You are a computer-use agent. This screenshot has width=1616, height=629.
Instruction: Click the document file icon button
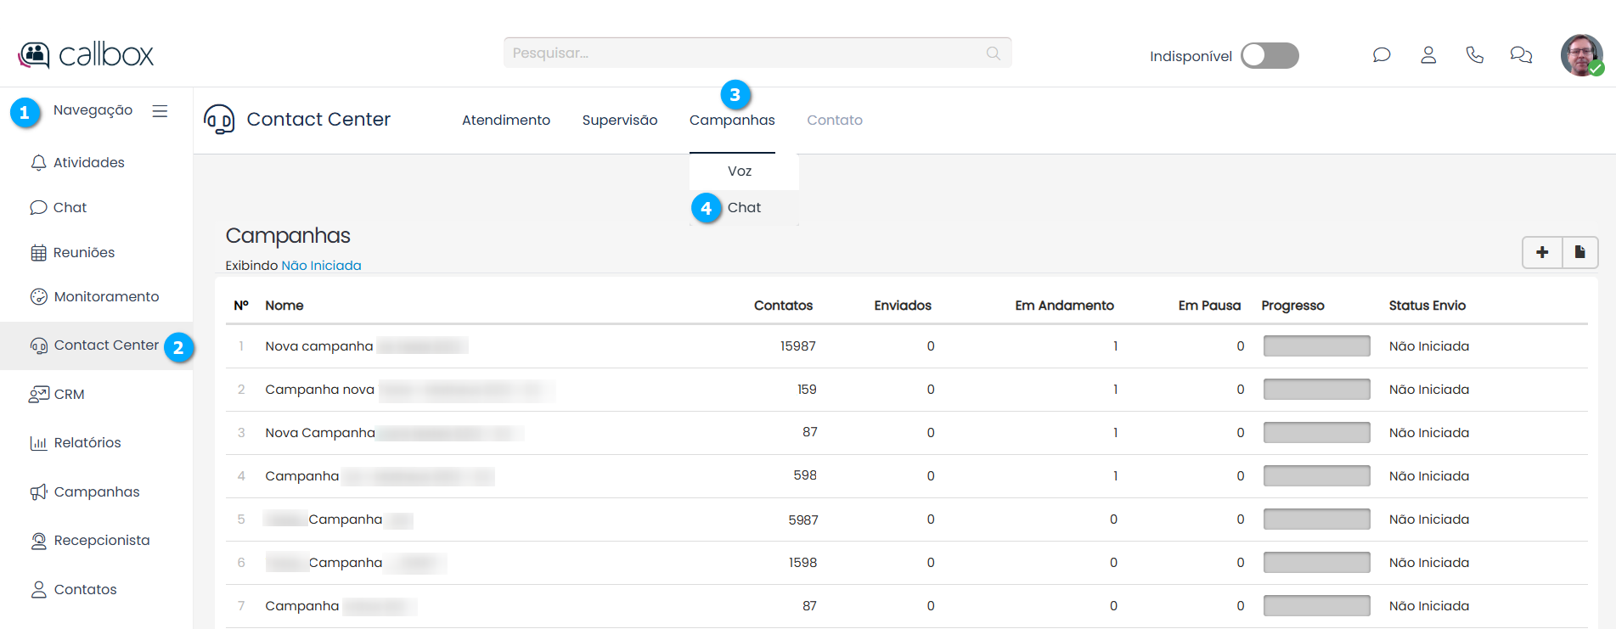click(x=1580, y=252)
